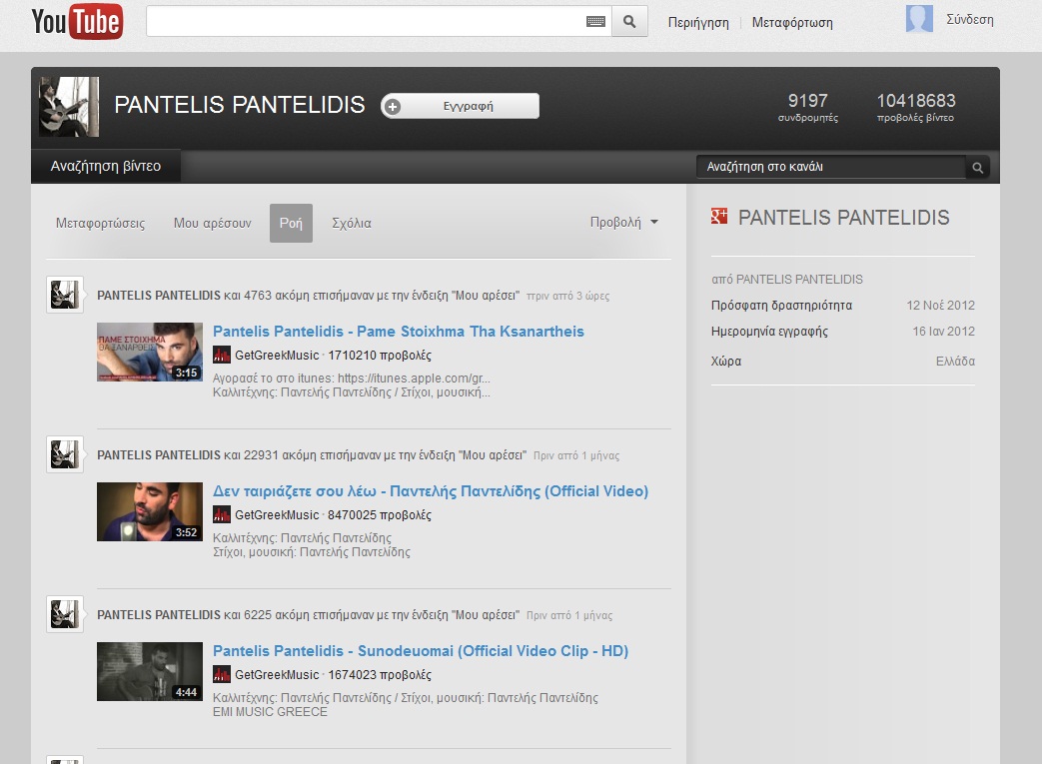The width and height of the screenshot is (1042, 764).
Task: Click the 9197 συνδρομητές count
Action: coord(808,107)
